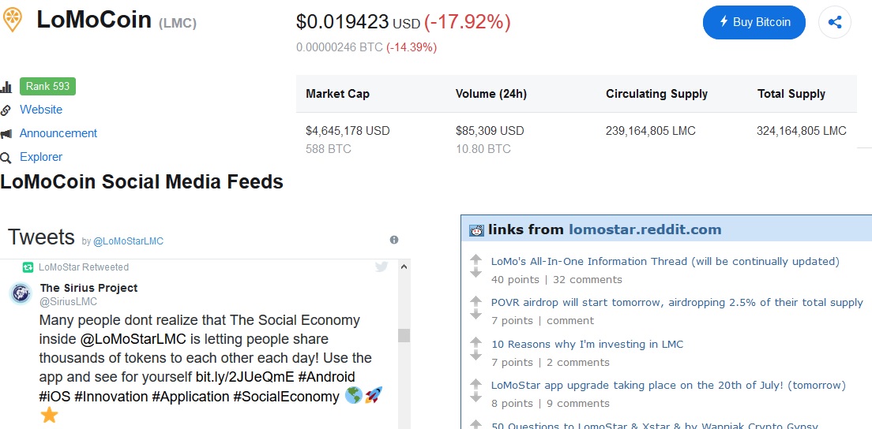Upvote LoMo's All-In-One Information Thread

click(475, 258)
